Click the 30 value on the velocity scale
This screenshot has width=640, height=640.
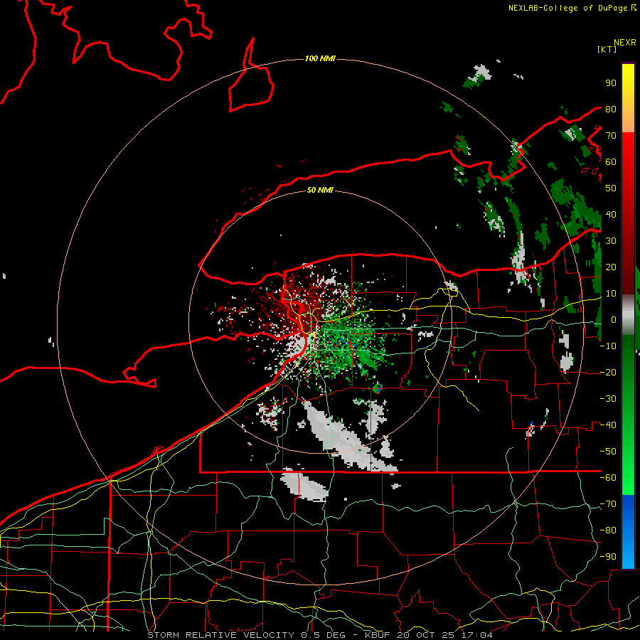611,241
